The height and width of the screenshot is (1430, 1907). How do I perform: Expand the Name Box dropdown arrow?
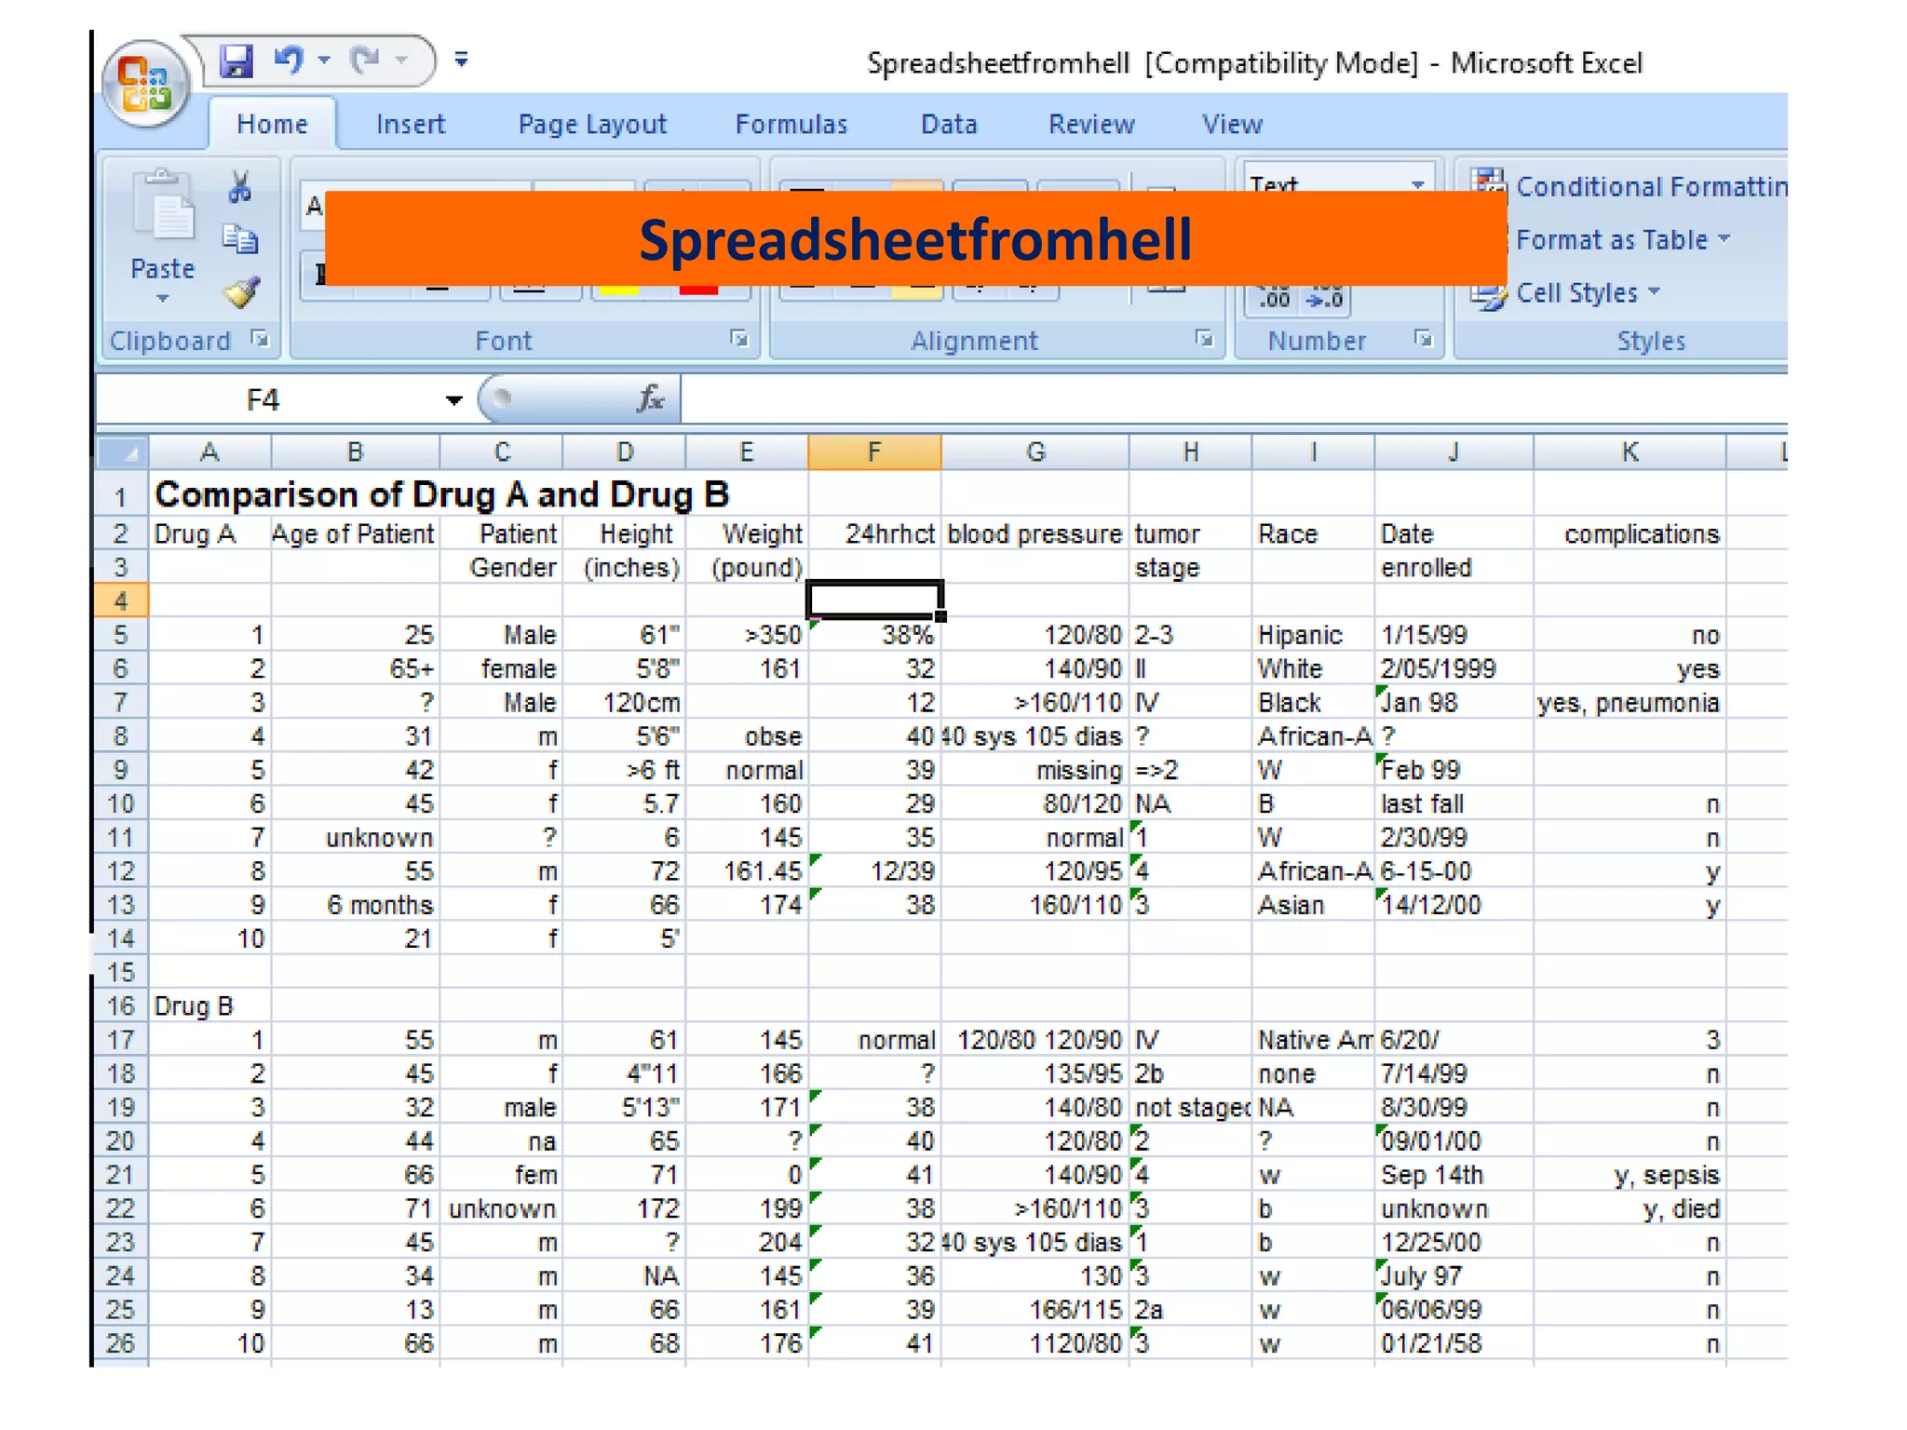453,400
